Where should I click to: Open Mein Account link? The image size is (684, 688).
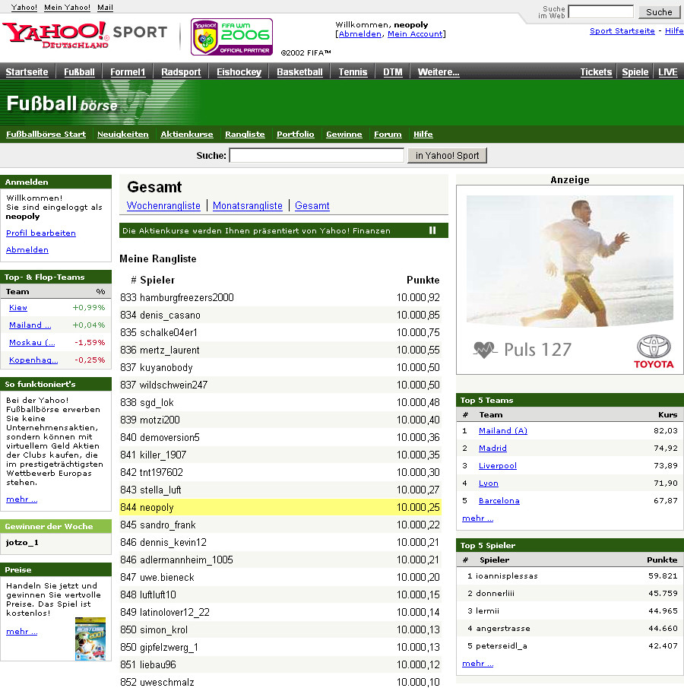pos(415,34)
